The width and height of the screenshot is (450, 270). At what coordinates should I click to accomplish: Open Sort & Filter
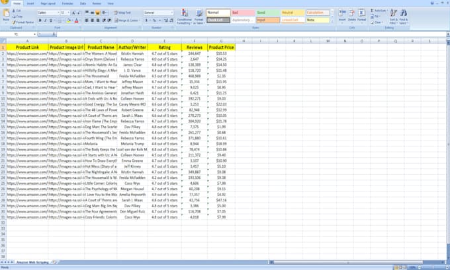[394, 17]
